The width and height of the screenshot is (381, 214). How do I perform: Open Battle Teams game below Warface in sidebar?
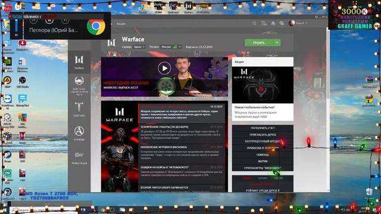[79, 86]
